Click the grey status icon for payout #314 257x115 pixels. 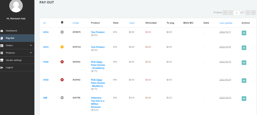click(x=62, y=32)
